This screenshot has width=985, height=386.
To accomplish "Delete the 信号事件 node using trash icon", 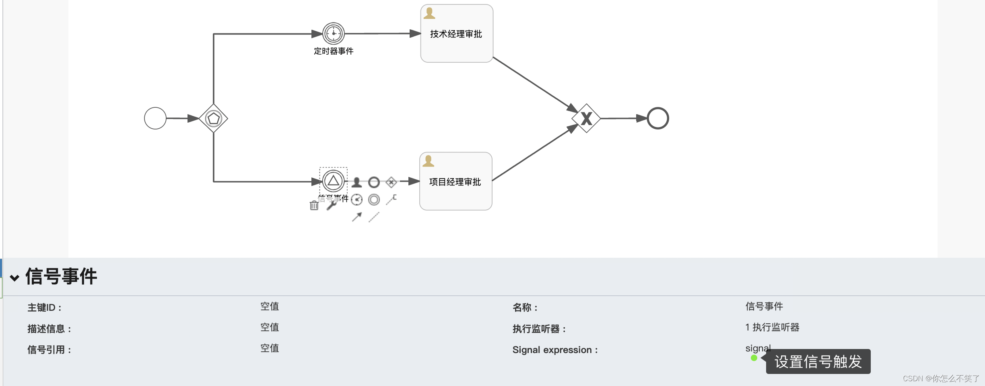I will 315,206.
